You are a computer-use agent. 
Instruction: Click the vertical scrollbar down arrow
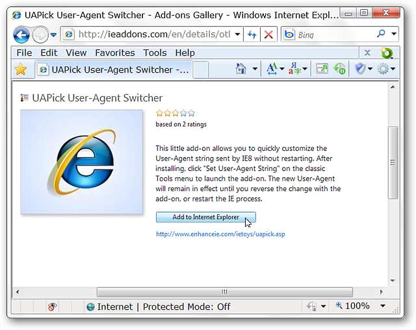pyautogui.click(x=393, y=281)
